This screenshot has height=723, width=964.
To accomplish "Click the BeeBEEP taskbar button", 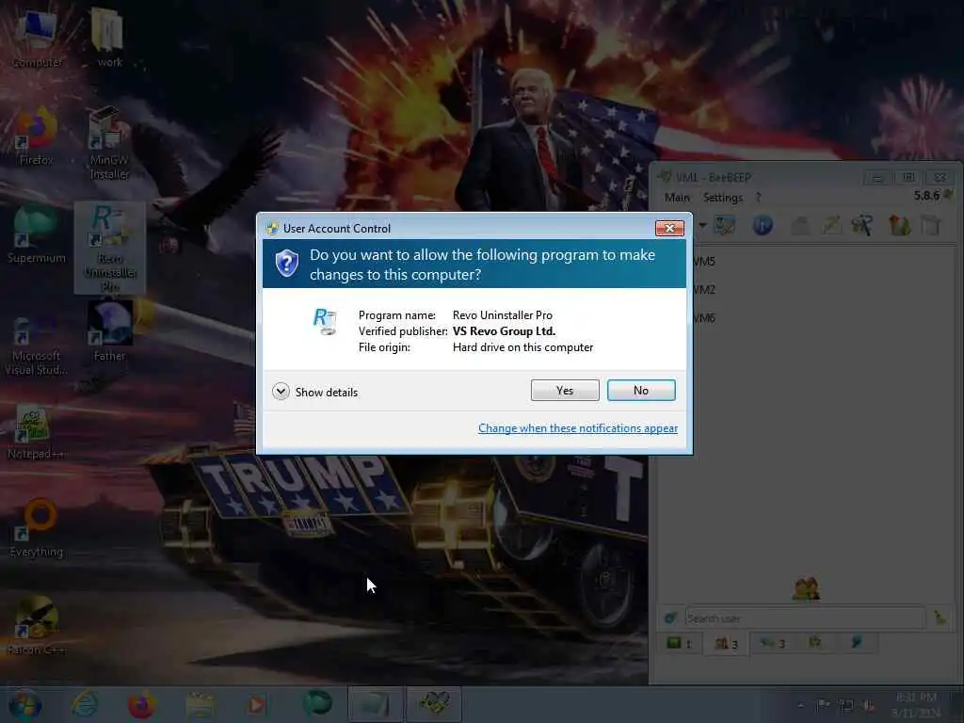I will [434, 704].
